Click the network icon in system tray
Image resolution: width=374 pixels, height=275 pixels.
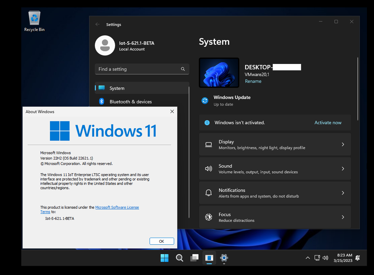[x=317, y=258]
